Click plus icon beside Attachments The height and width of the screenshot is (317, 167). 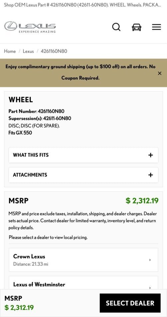[150, 175]
